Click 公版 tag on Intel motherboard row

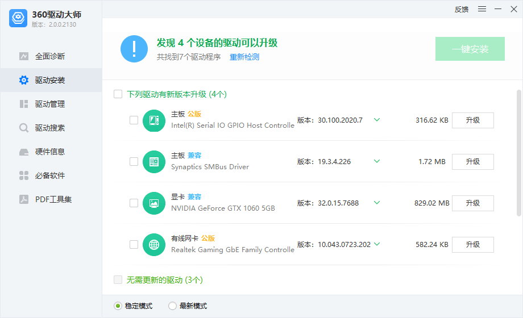click(x=194, y=114)
